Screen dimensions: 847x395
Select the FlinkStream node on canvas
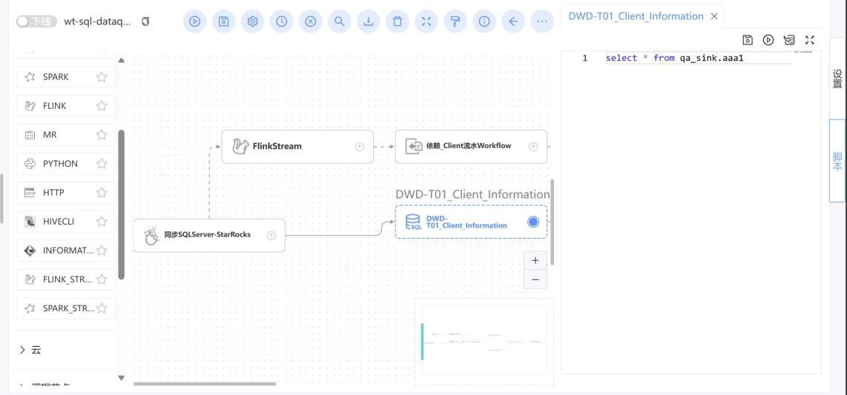(297, 146)
